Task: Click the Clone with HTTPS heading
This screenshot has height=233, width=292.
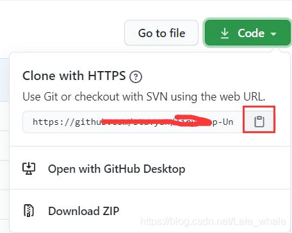Action: pyautogui.click(x=74, y=76)
